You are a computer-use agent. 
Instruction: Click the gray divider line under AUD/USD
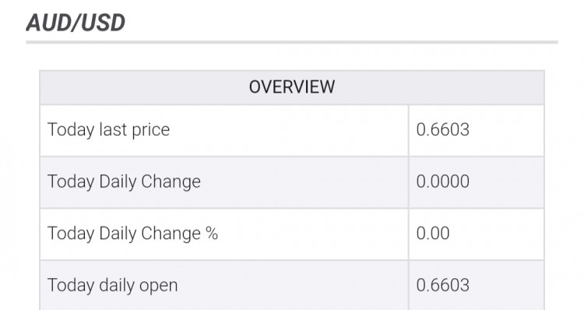(x=292, y=42)
